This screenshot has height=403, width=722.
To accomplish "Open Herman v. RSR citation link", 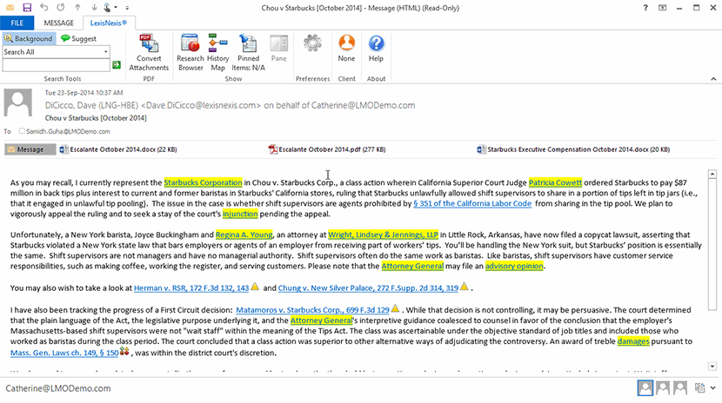I will click(191, 288).
